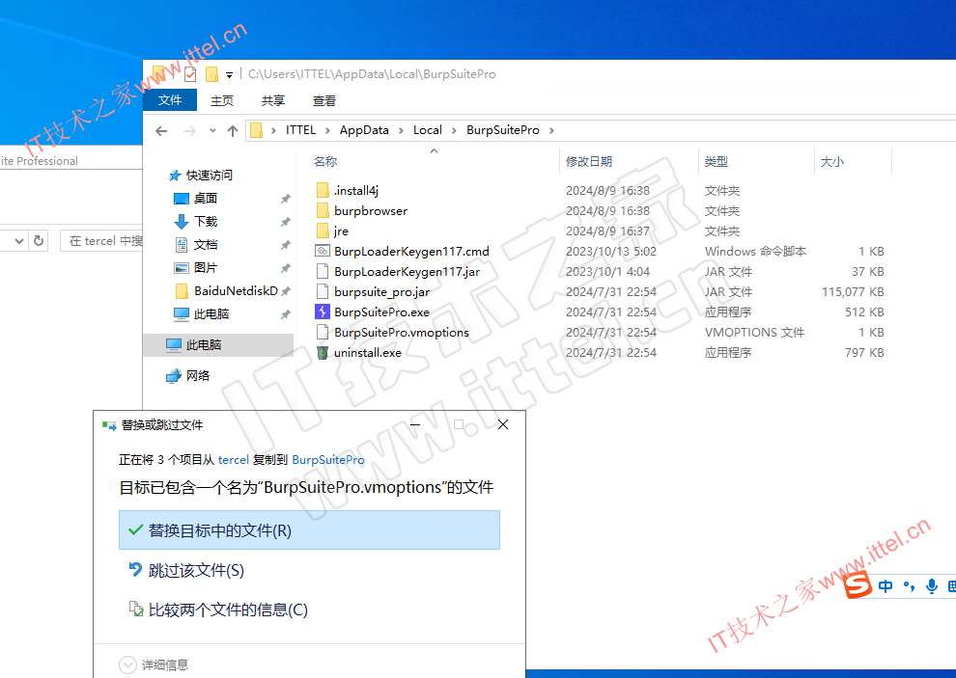Image resolution: width=956 pixels, height=678 pixels.
Task: Select 网络 in the navigation pane
Action: pos(198,376)
